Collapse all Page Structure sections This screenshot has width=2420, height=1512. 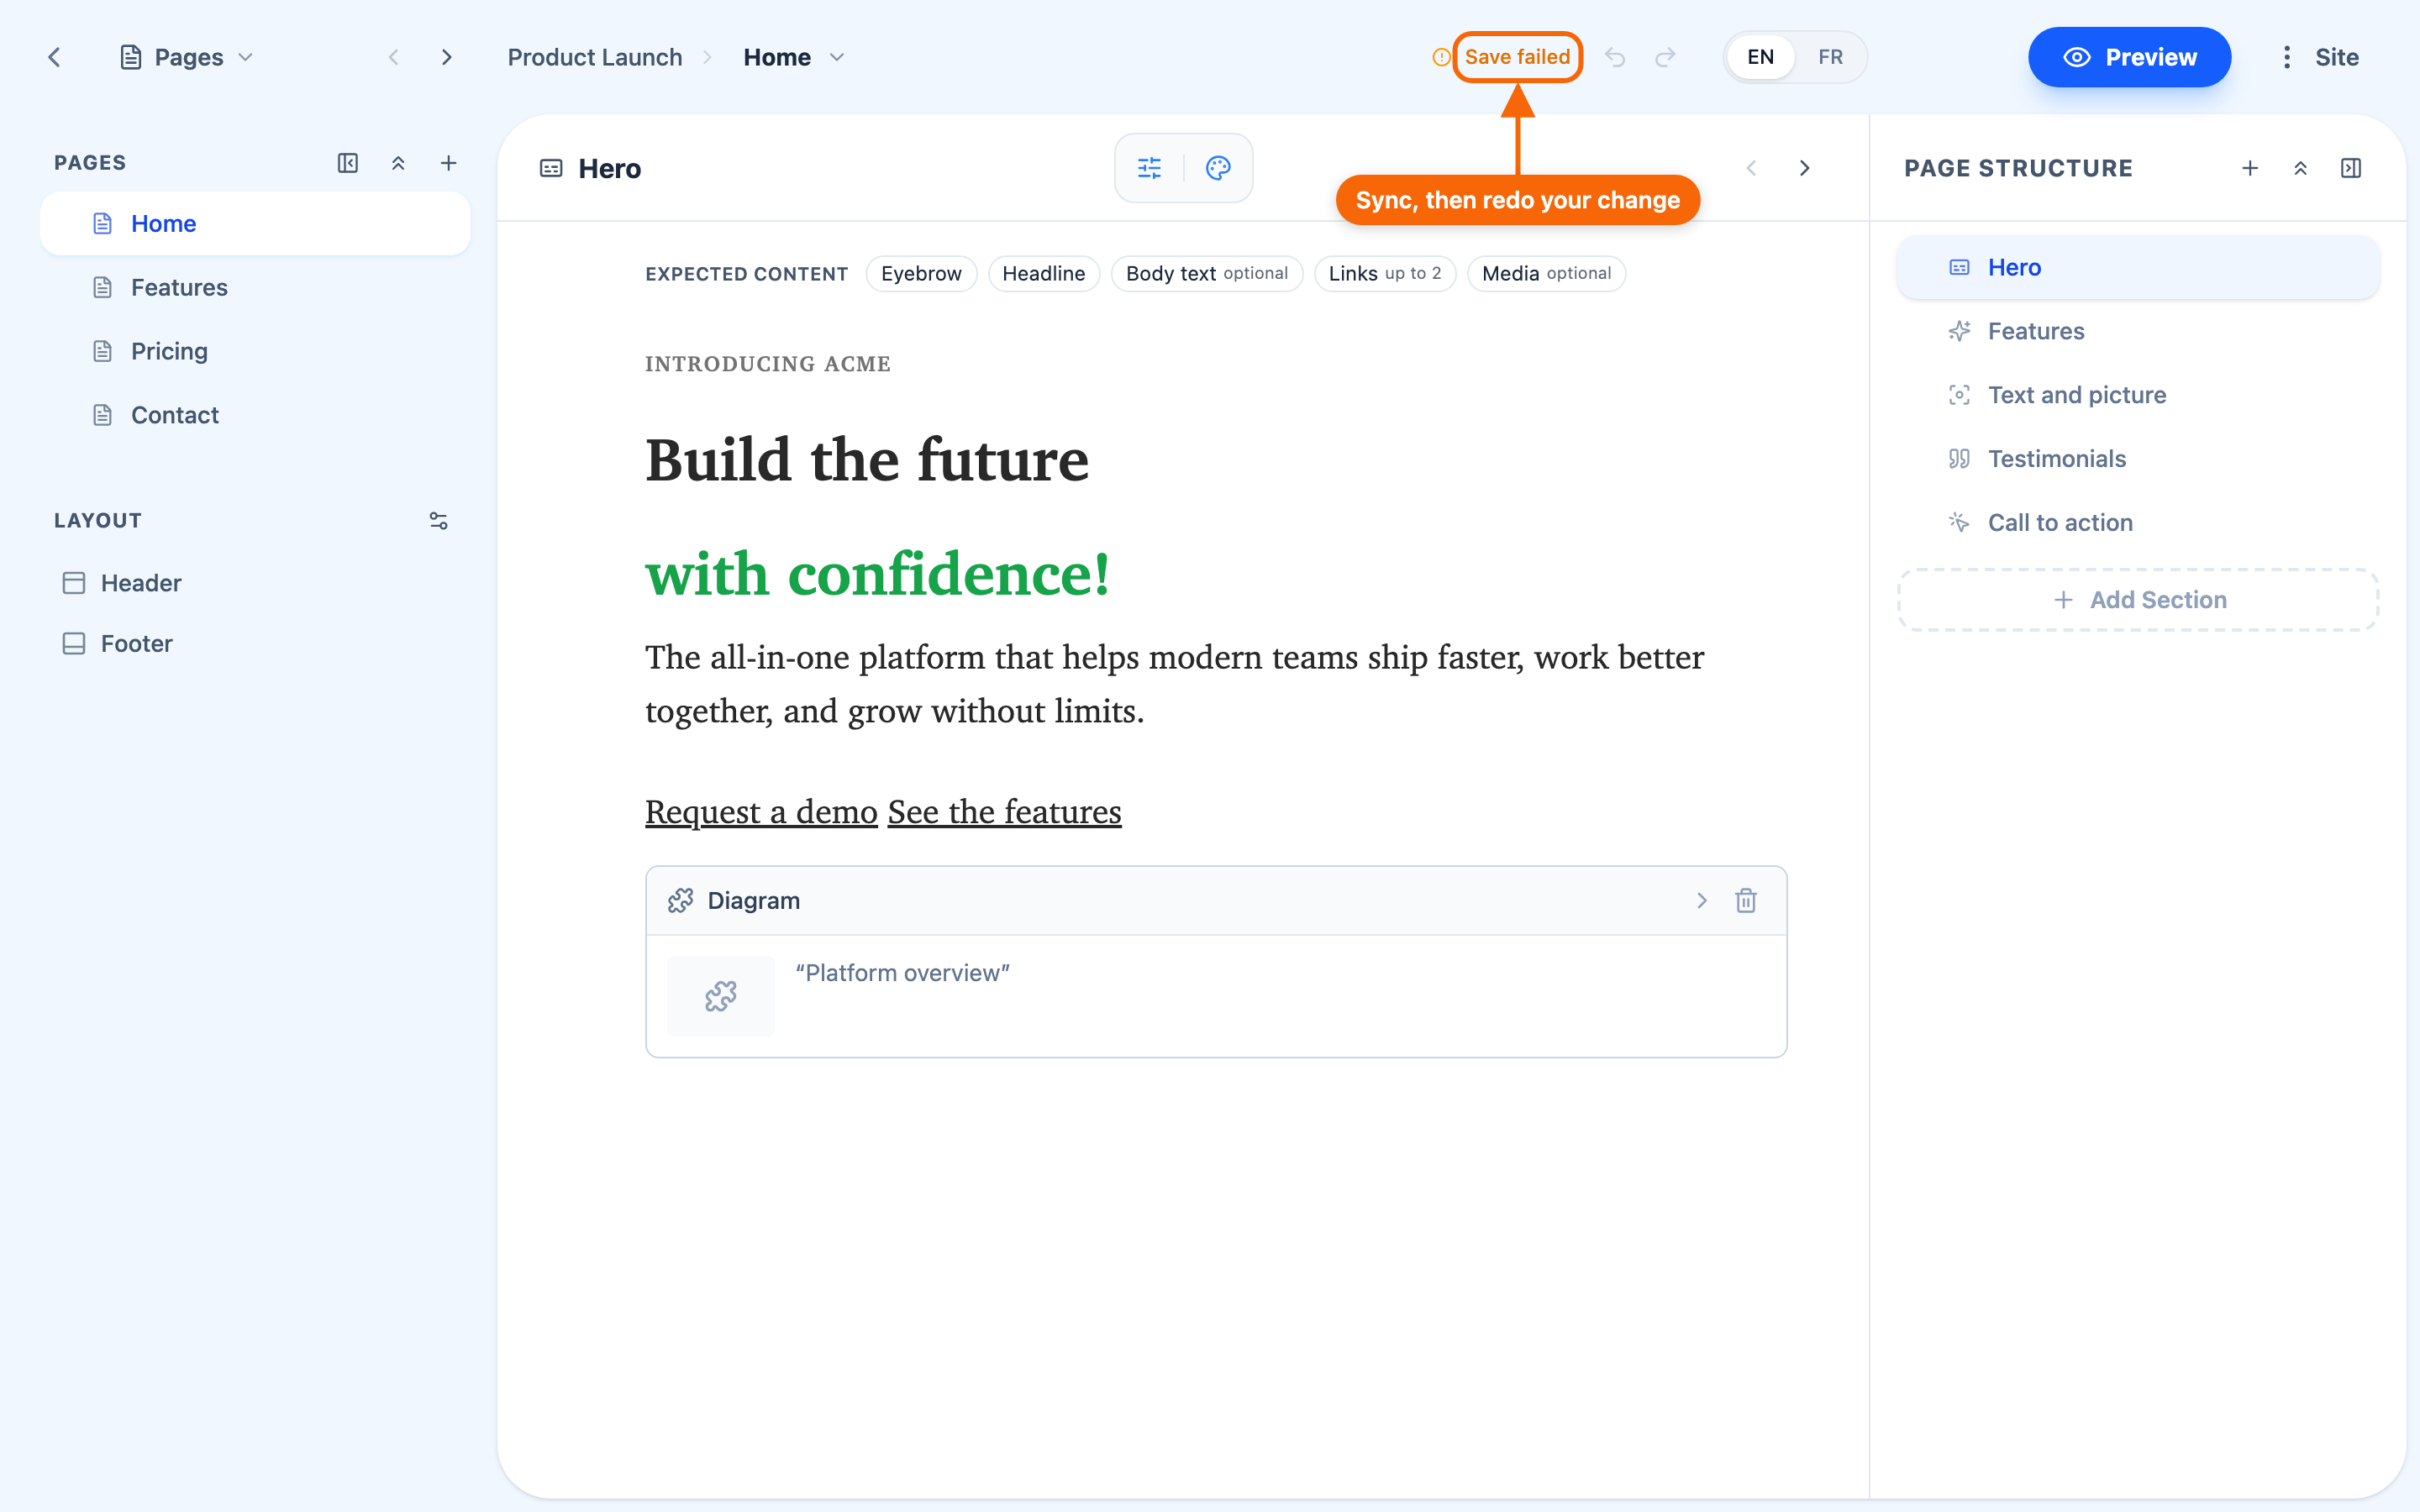[x=2300, y=168]
